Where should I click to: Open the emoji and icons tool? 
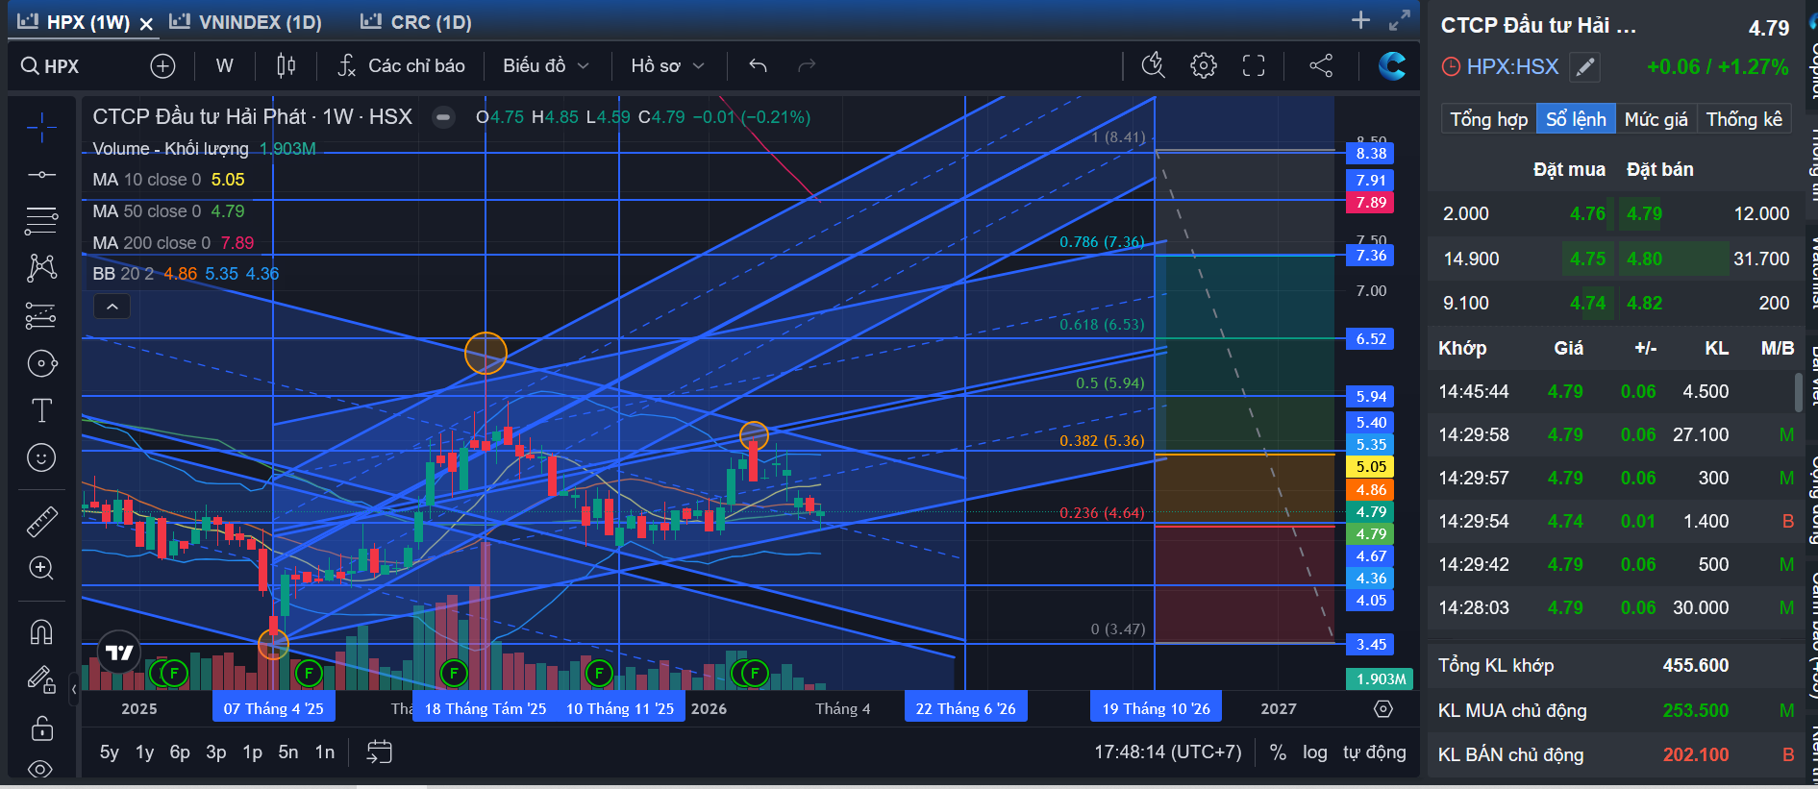click(x=41, y=457)
